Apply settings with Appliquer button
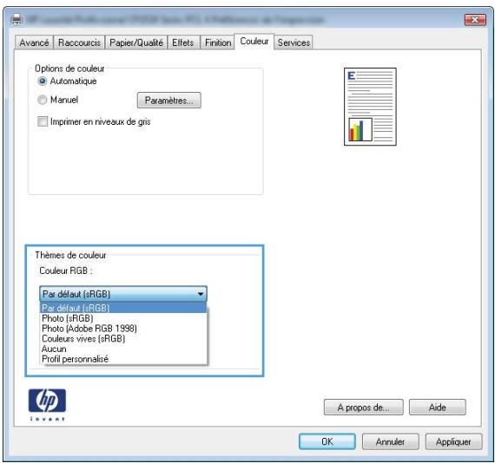 (453, 441)
